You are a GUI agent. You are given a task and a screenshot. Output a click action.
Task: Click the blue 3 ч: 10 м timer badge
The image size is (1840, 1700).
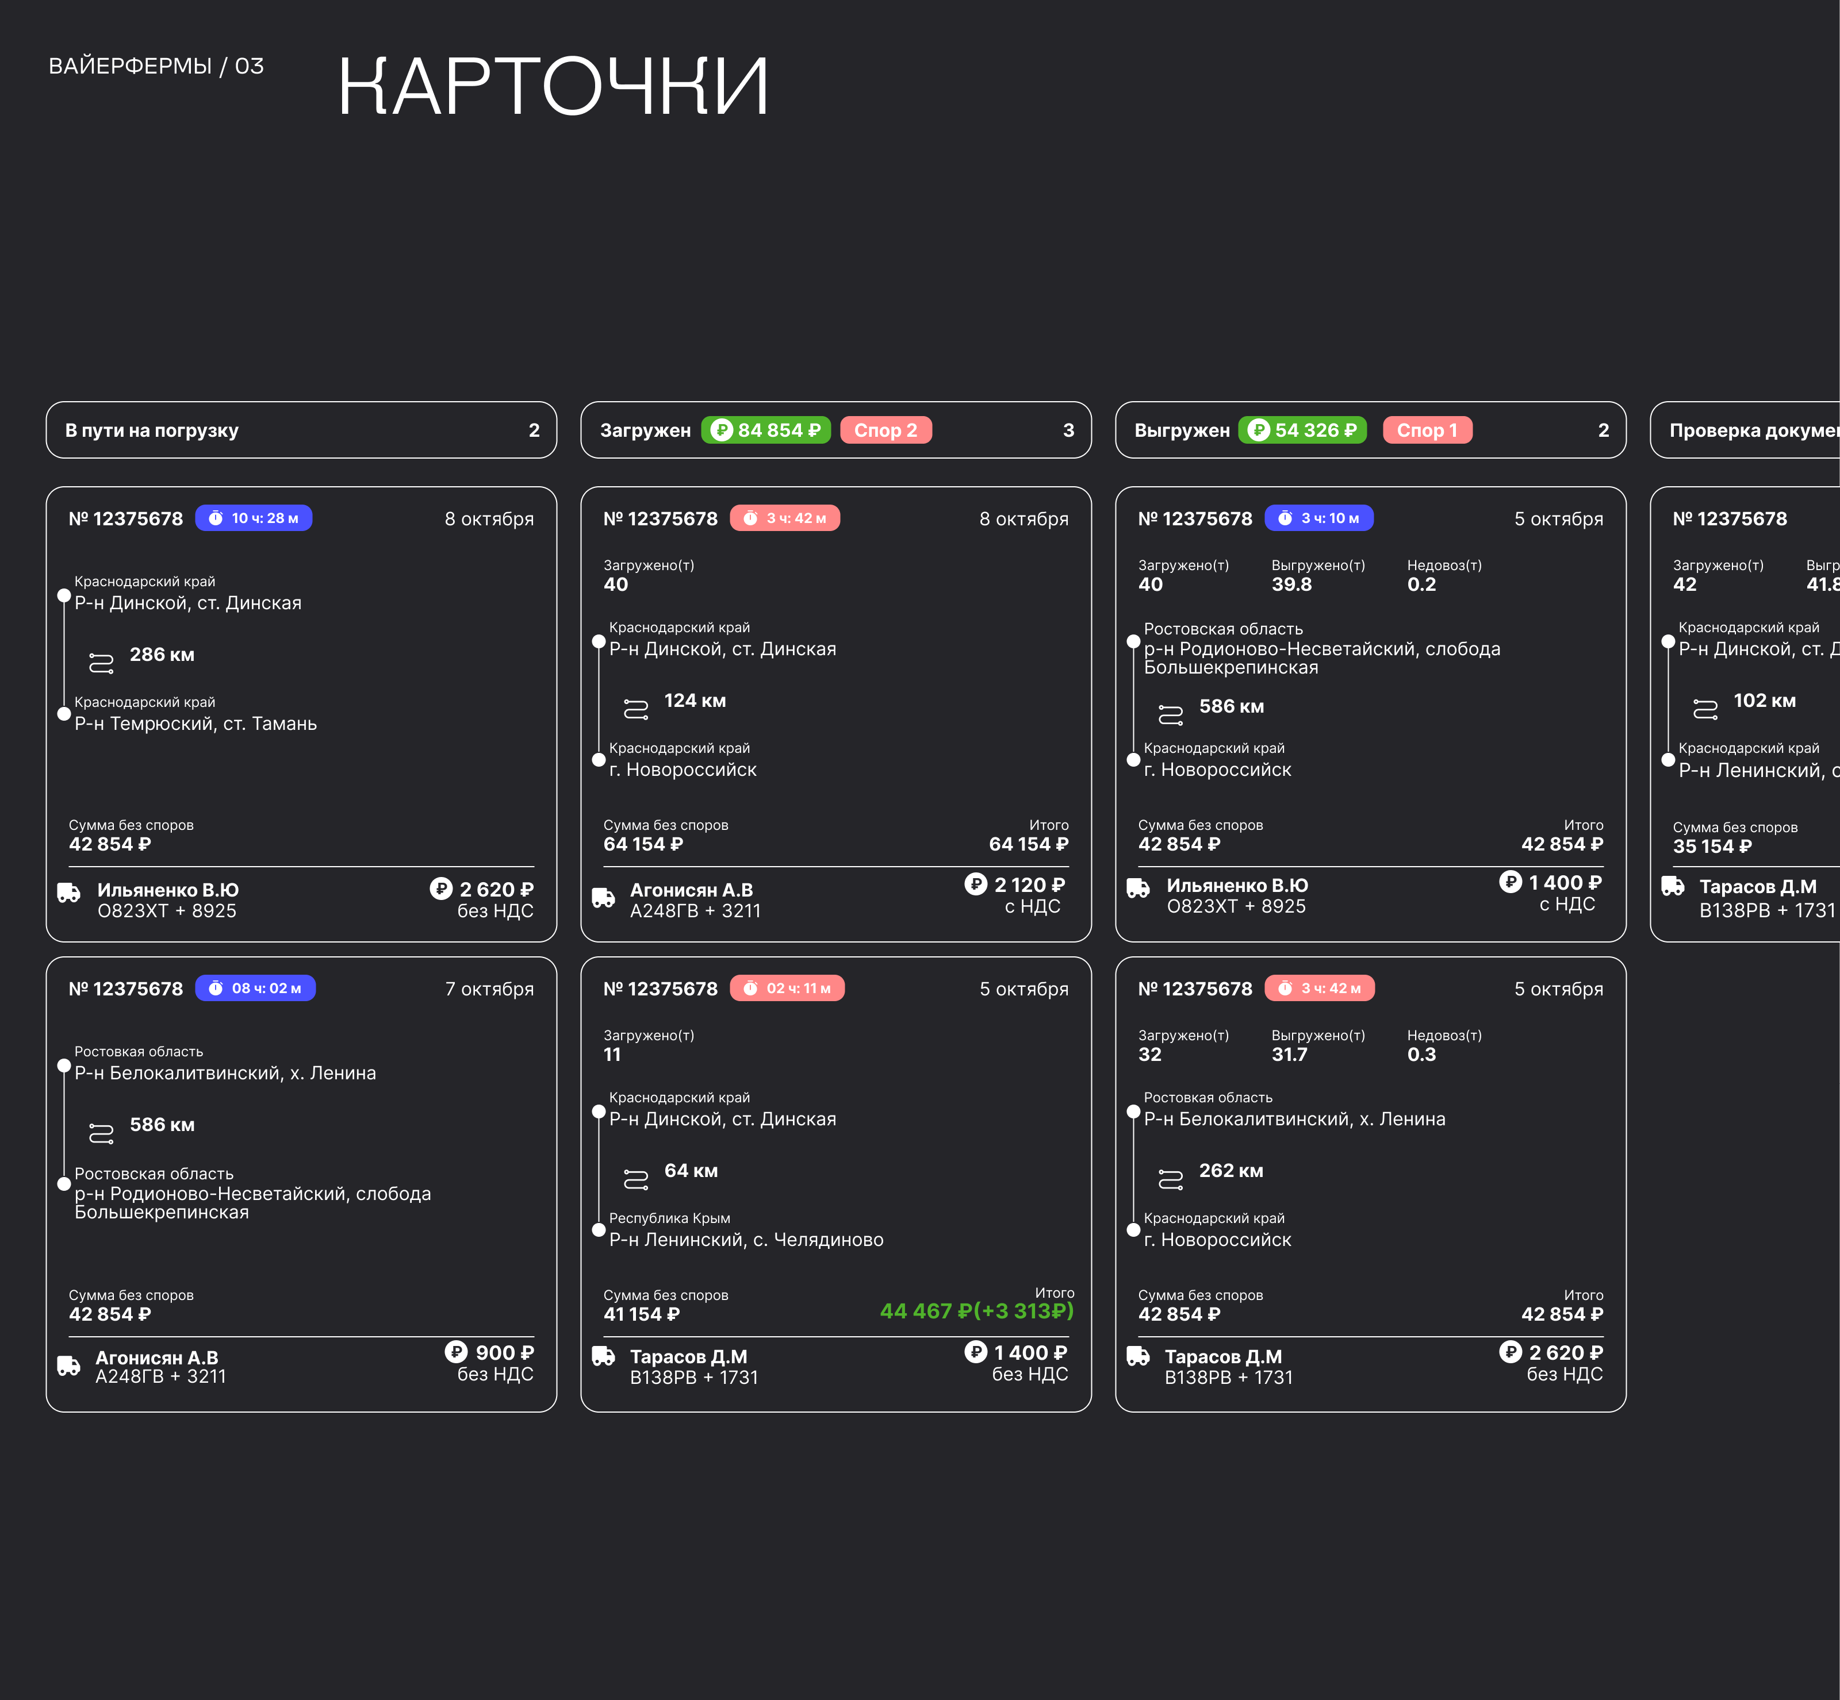[x=1319, y=518]
